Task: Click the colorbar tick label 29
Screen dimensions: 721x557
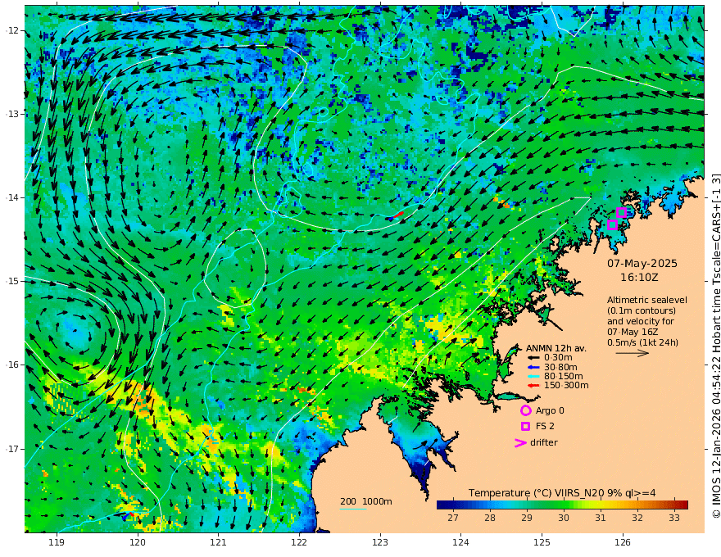Action: [527, 518]
